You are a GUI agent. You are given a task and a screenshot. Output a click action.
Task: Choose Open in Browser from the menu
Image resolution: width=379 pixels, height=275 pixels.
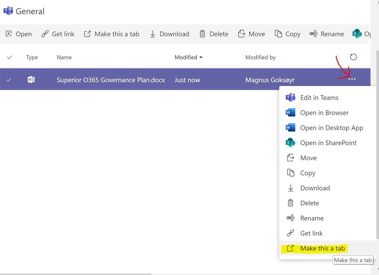327,112
